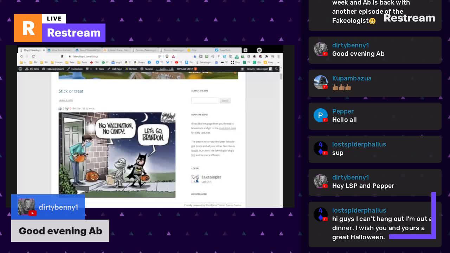Click the Brave rewards triangle icon
Viewport: 450px width, 253px height.
click(173, 56)
